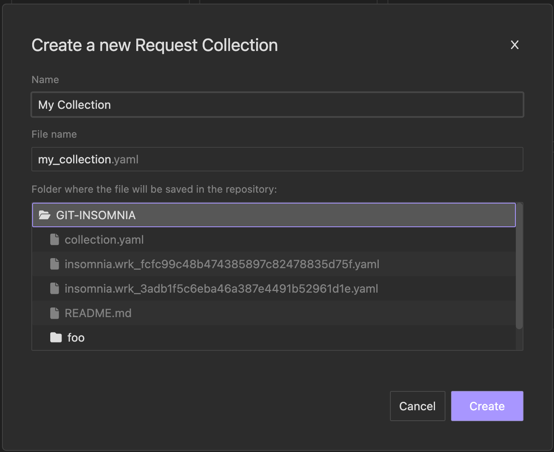Select the insomnia.wrk_3adb1f5c6eba46a387e4491b52961d1e.yaml file
Image resolution: width=554 pixels, height=452 pixels.
click(274, 289)
